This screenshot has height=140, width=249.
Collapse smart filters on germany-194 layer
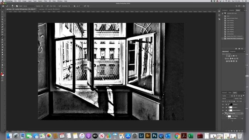coord(244,113)
